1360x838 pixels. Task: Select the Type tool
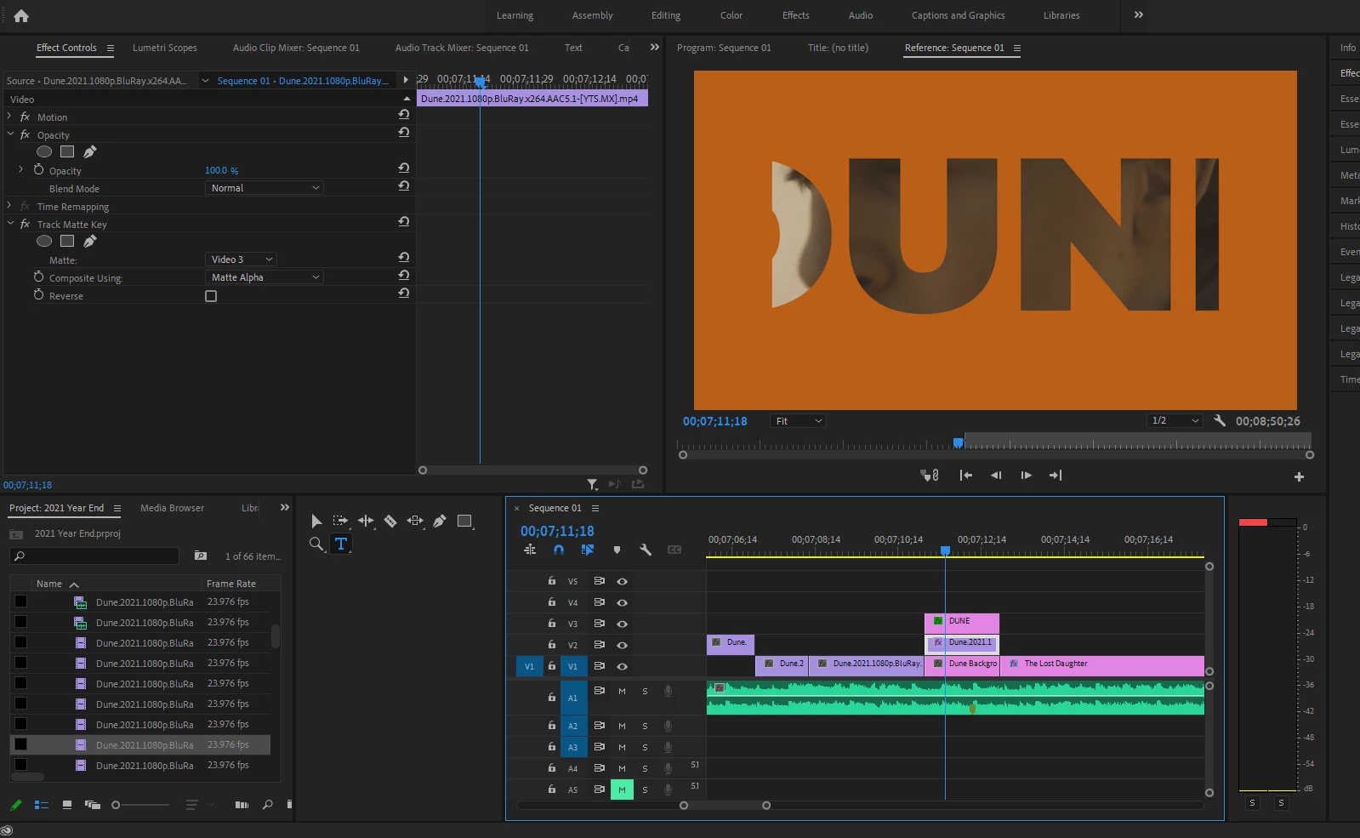(x=341, y=544)
